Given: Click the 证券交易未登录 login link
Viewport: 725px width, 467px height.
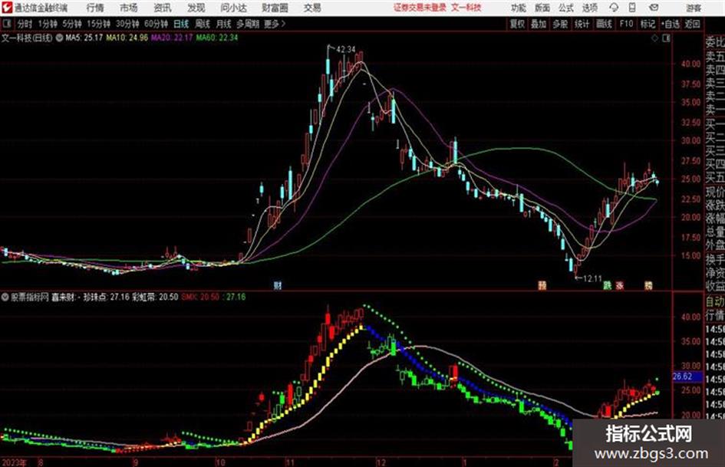Looking at the screenshot, I should (x=420, y=8).
